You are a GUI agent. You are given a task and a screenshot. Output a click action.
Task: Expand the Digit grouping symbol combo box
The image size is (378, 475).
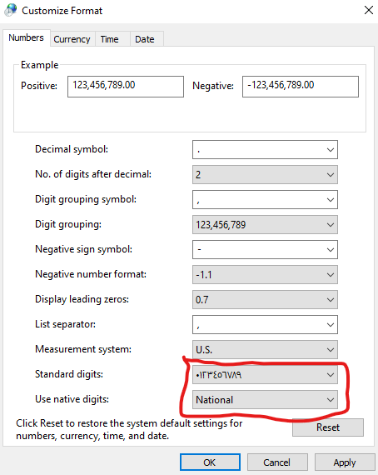tap(265, 200)
